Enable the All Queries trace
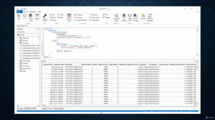The width and height of the screenshot is (215, 120). pos(124,18)
